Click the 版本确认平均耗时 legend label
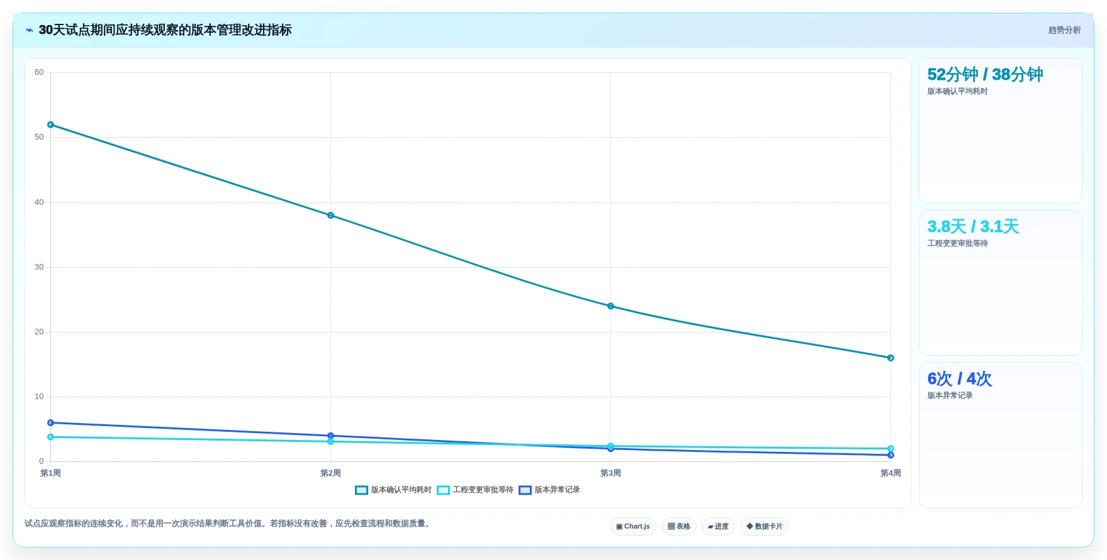Image resolution: width=1107 pixels, height=560 pixels. pos(401,490)
